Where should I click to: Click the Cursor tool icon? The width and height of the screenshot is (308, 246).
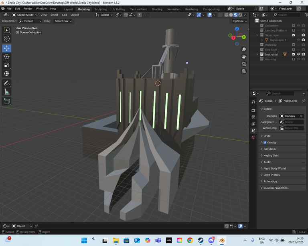click(7, 38)
